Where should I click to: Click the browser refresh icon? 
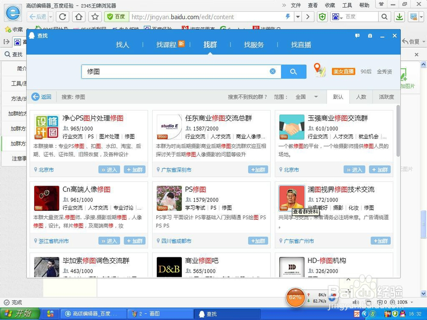click(63, 17)
